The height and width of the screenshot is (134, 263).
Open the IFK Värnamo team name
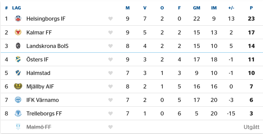click(42, 100)
